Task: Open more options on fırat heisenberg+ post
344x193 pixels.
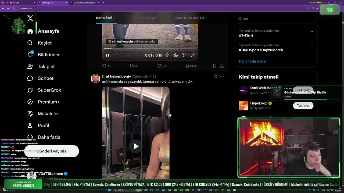Action: click(222, 76)
